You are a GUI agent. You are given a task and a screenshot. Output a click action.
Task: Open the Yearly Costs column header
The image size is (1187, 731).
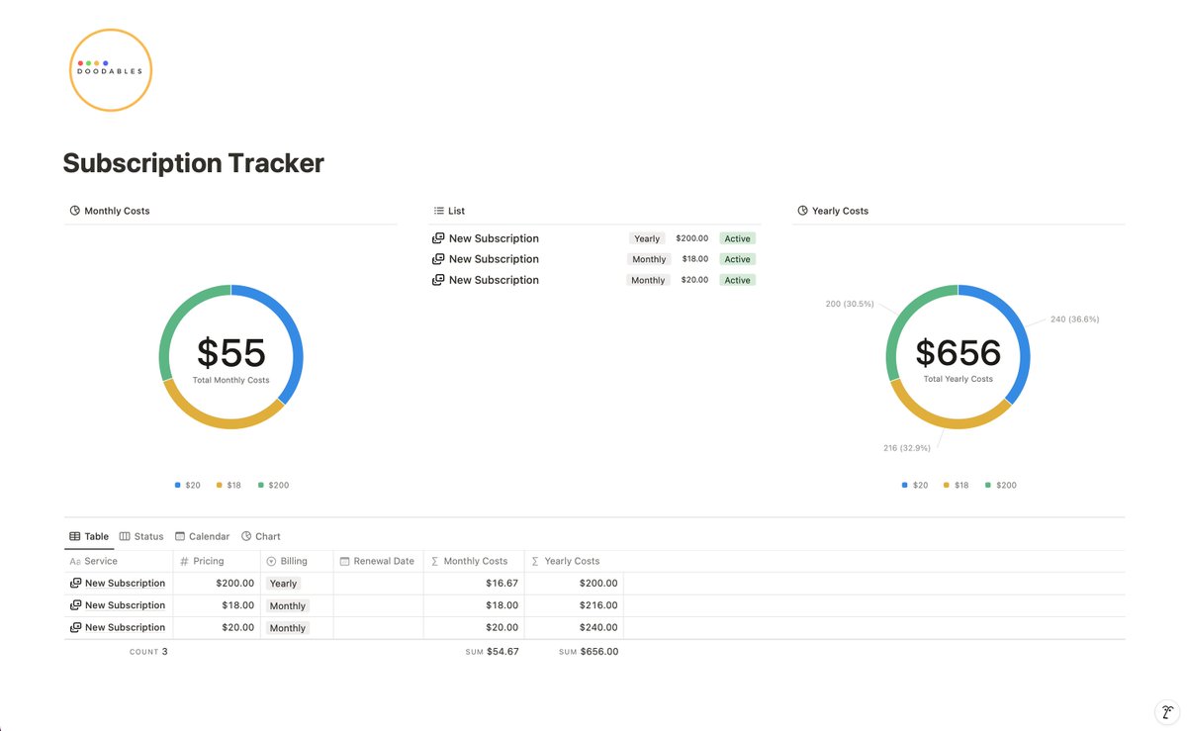click(574, 561)
